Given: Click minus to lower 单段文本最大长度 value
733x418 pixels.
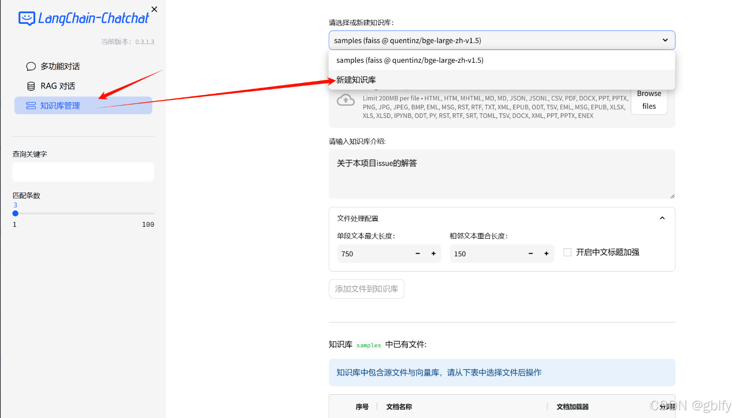Looking at the screenshot, I should [x=417, y=253].
